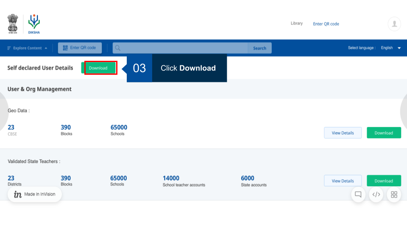Viewport: 407px width, 228px height.
Task: Click the Government of India emblem
Action: [13, 24]
